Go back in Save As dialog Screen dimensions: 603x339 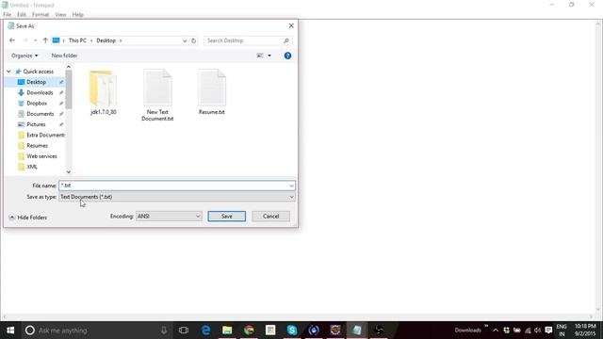pos(12,40)
